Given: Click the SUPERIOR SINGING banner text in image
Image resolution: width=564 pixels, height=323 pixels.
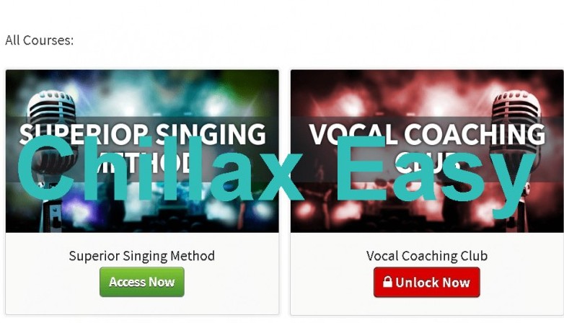Looking at the screenshot, I should (142, 134).
